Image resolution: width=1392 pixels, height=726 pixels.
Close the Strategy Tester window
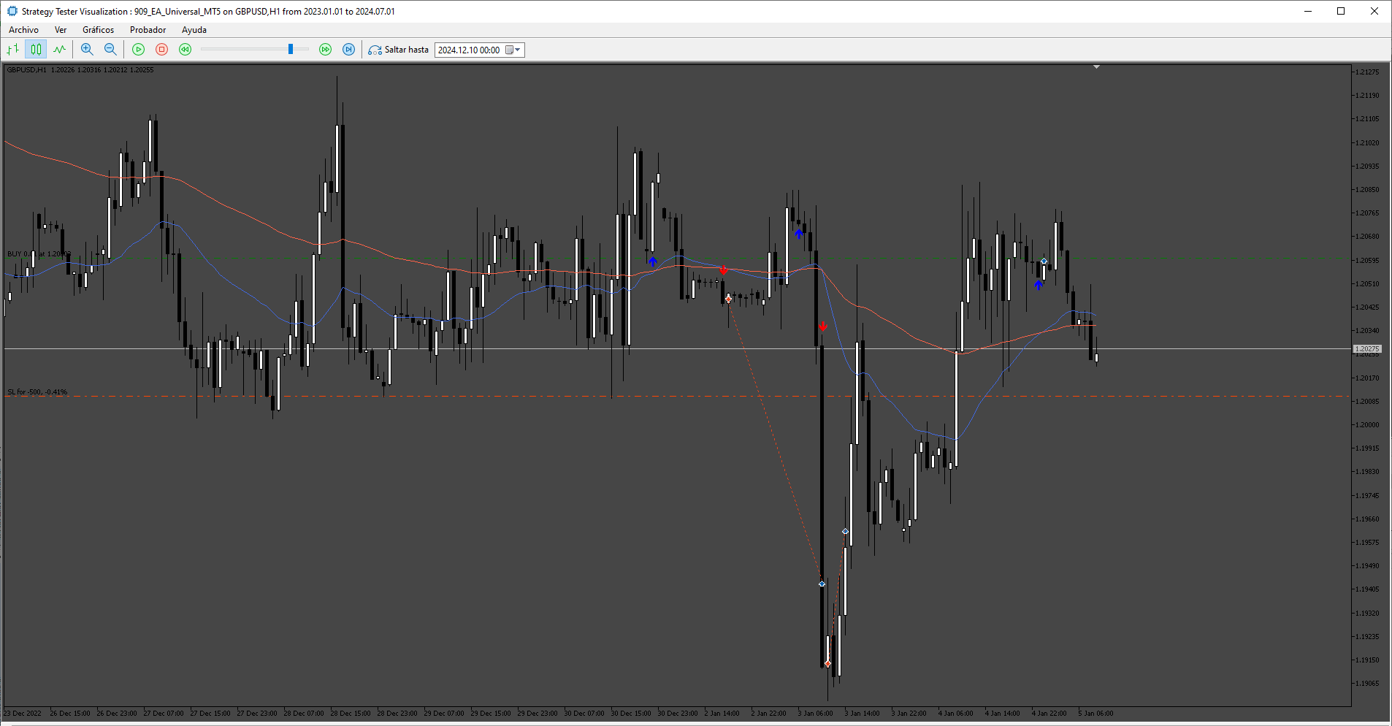[x=1374, y=11]
